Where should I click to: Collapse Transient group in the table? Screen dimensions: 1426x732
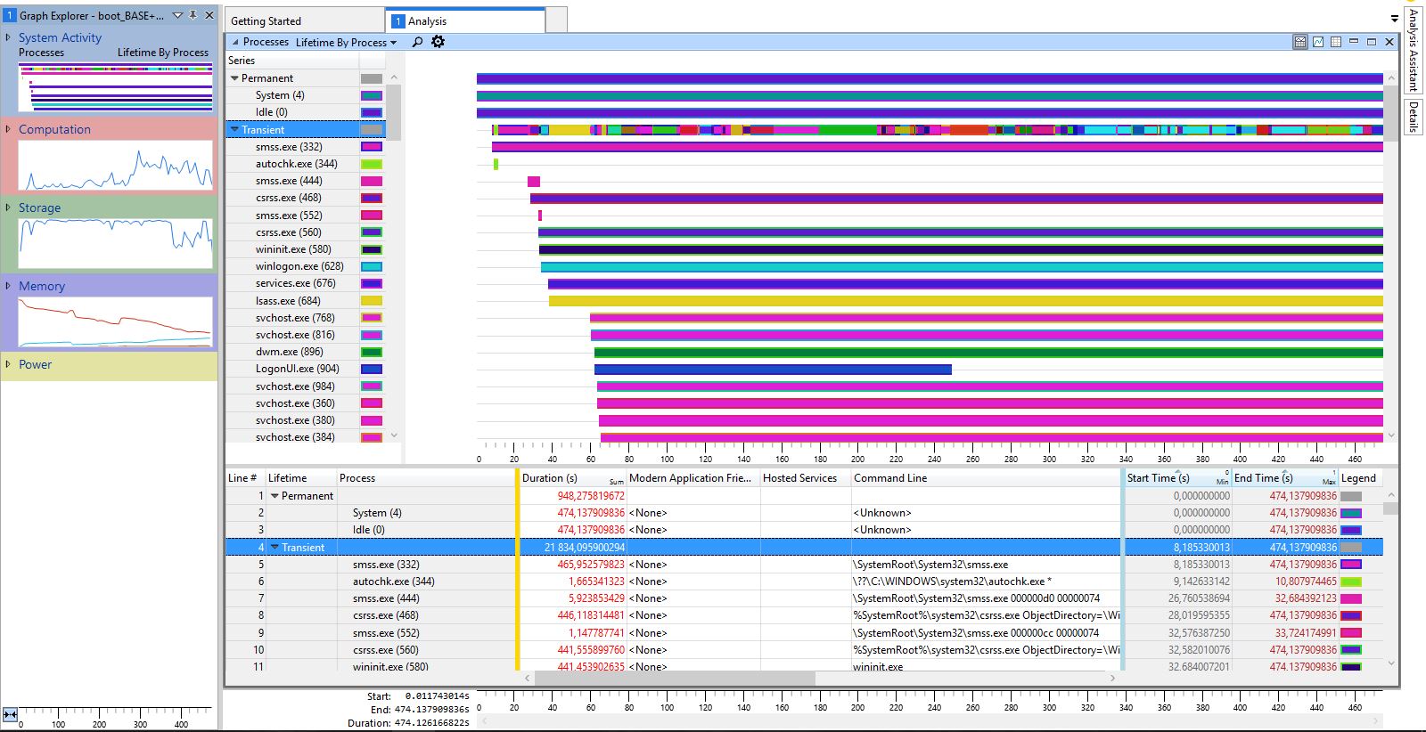click(x=275, y=548)
